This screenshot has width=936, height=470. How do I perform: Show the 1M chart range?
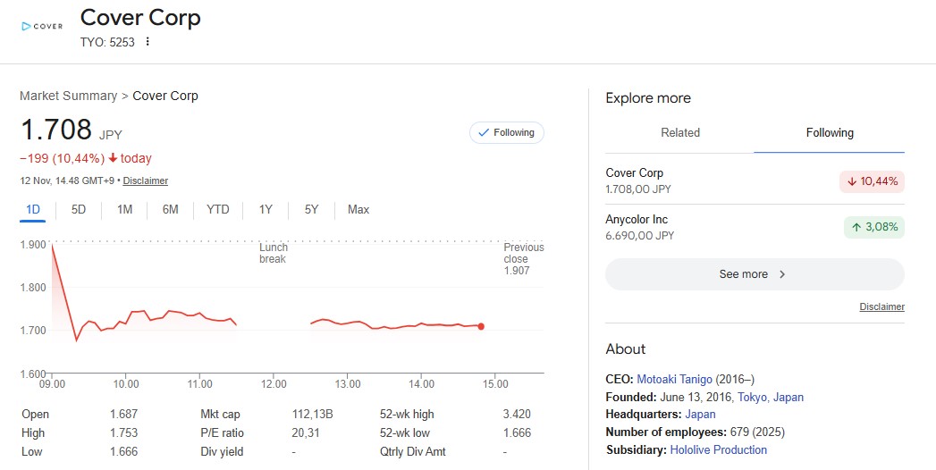coord(124,210)
